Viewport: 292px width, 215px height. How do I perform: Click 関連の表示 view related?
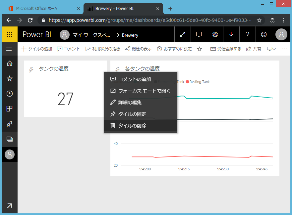click(138, 49)
